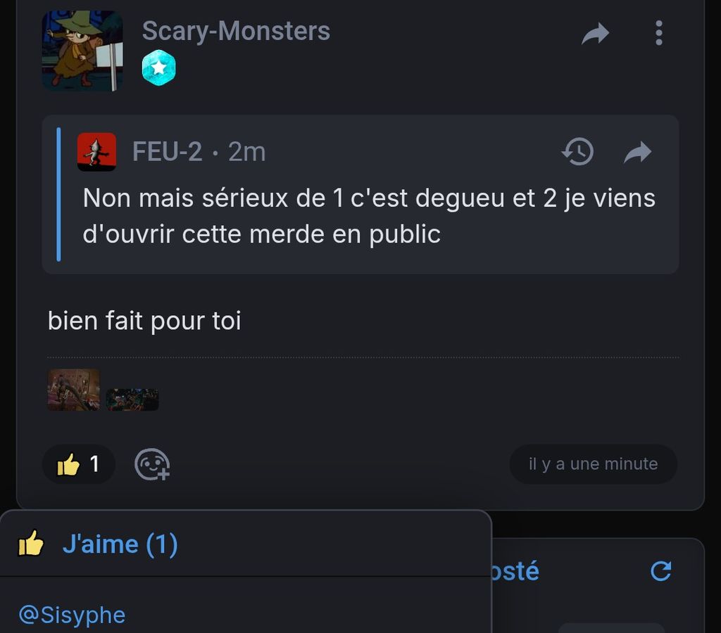Click the thumbs-up icon in J'aime popup
Screen dimensions: 721x633
tap(31, 544)
